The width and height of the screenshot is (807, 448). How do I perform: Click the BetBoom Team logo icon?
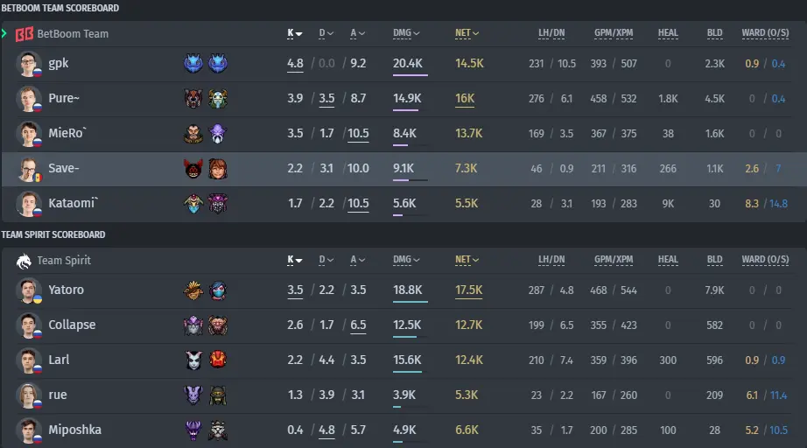click(25, 34)
